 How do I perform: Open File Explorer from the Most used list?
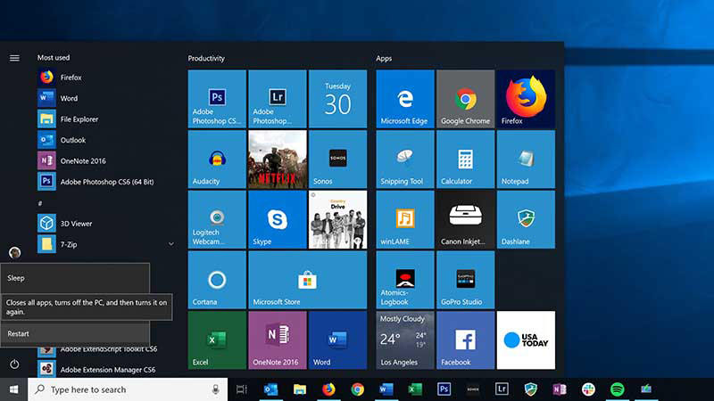[x=79, y=119]
